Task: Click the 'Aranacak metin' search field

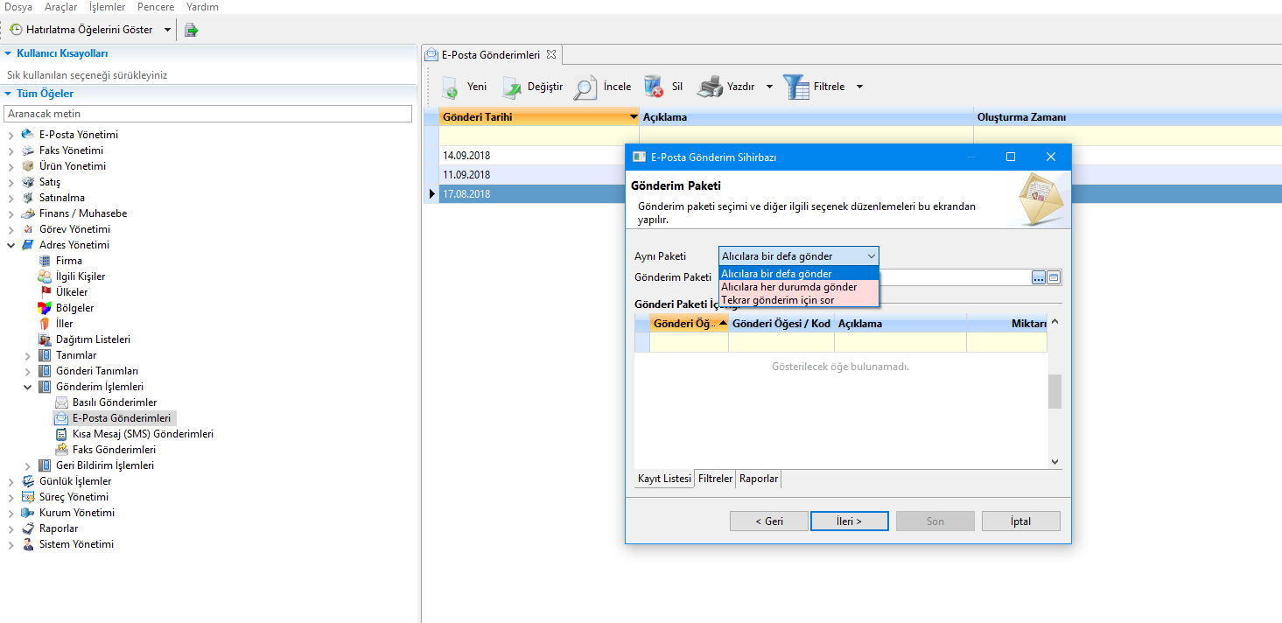Action: click(208, 114)
